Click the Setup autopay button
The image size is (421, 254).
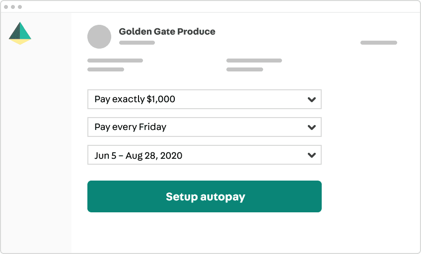pyautogui.click(x=205, y=196)
